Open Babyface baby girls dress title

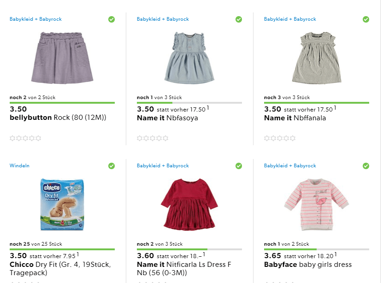307,265
